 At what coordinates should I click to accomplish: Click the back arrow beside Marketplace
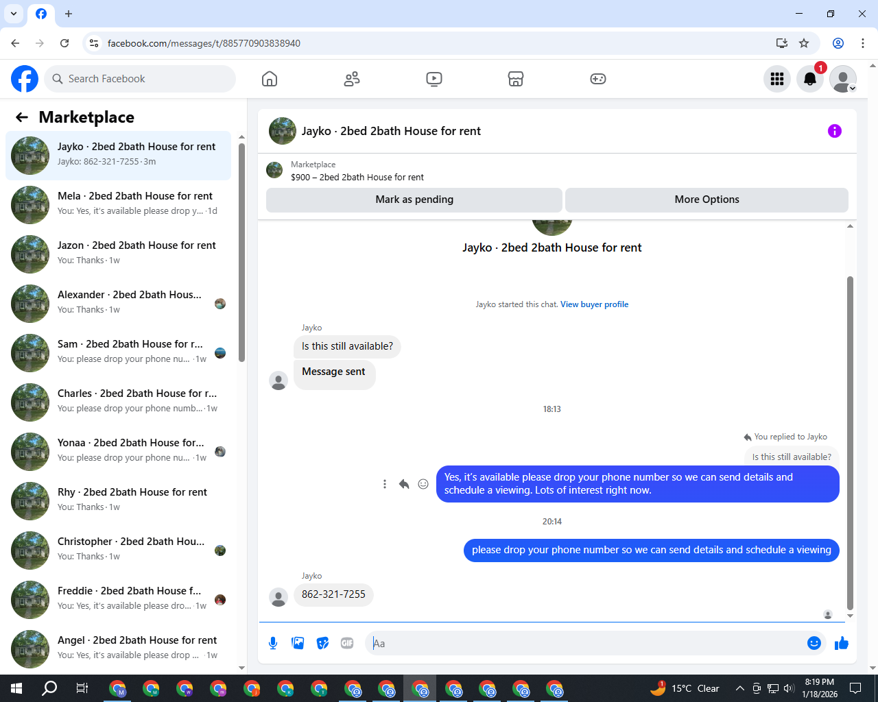click(x=22, y=117)
